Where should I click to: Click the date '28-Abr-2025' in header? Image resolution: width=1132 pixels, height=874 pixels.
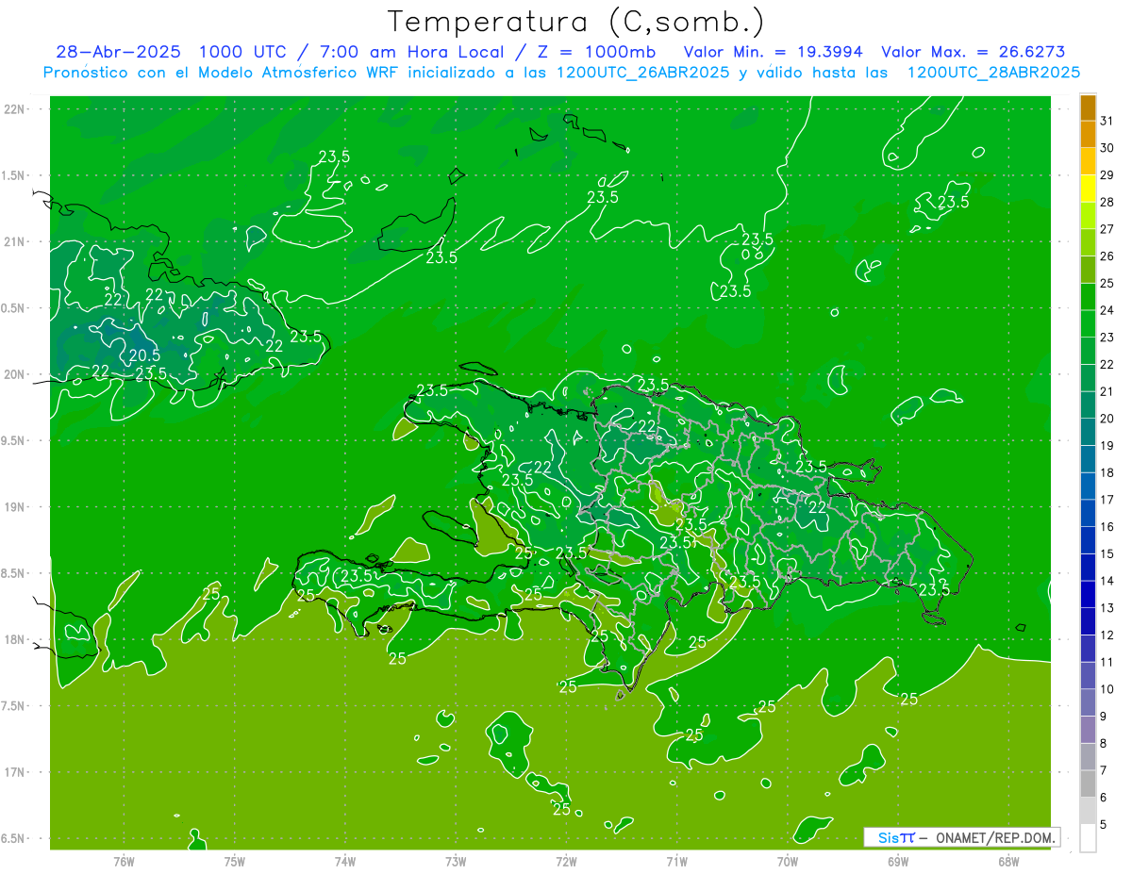pyautogui.click(x=119, y=52)
